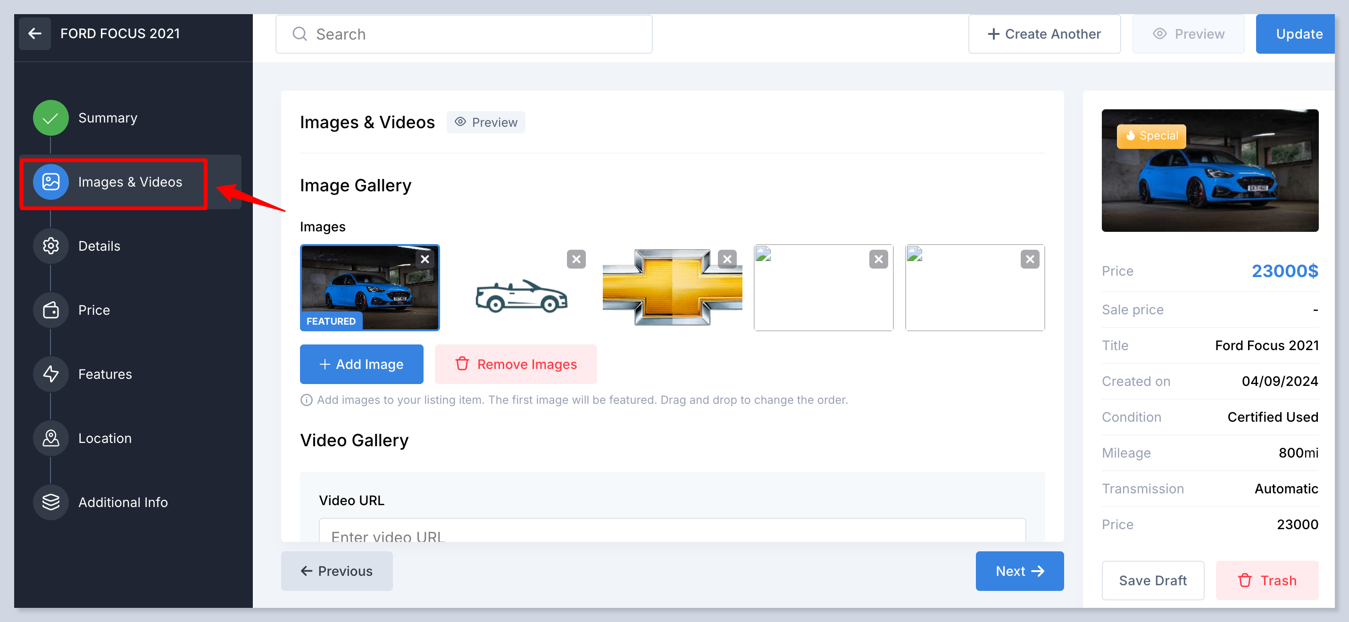Open the Details step gear icon
This screenshot has width=1349, height=622.
pyautogui.click(x=51, y=246)
